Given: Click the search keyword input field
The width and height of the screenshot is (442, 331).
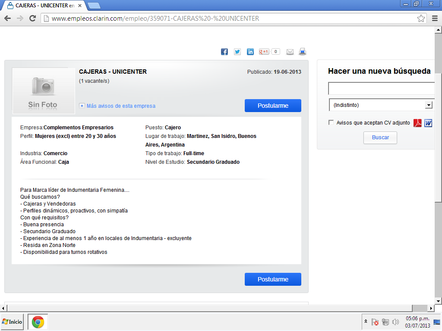Looking at the screenshot, I should pyautogui.click(x=382, y=88).
